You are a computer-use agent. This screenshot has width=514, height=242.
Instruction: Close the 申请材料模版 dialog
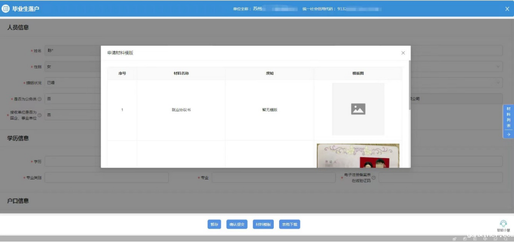click(403, 53)
